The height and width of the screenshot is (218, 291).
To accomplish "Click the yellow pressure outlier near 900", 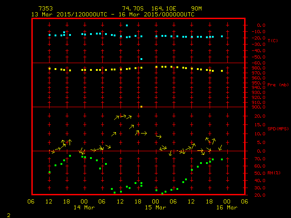I will coord(141,107).
